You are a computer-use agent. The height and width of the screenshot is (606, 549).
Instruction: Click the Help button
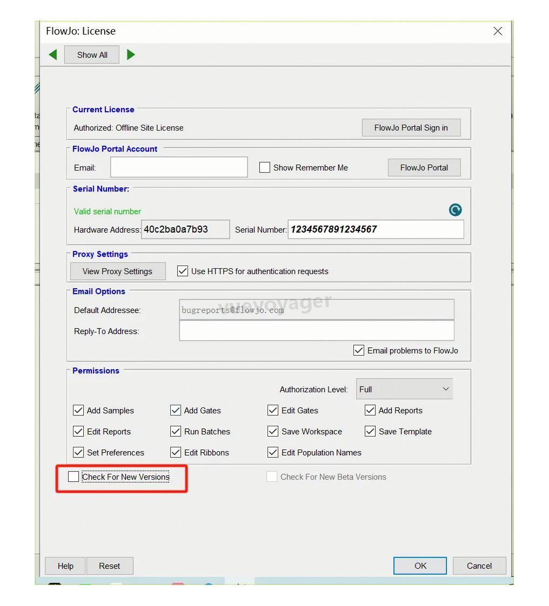pyautogui.click(x=65, y=566)
